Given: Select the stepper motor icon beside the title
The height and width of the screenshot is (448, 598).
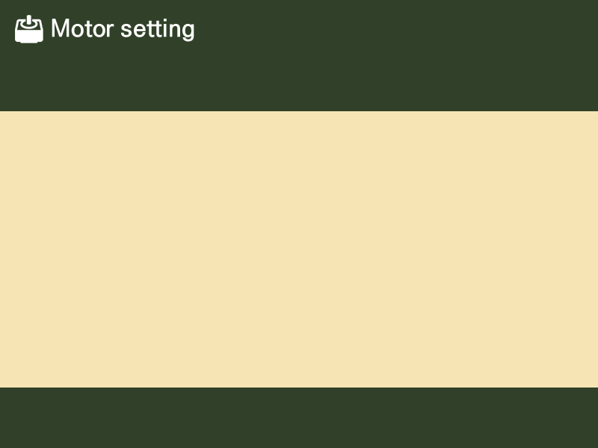Looking at the screenshot, I should point(29,29).
